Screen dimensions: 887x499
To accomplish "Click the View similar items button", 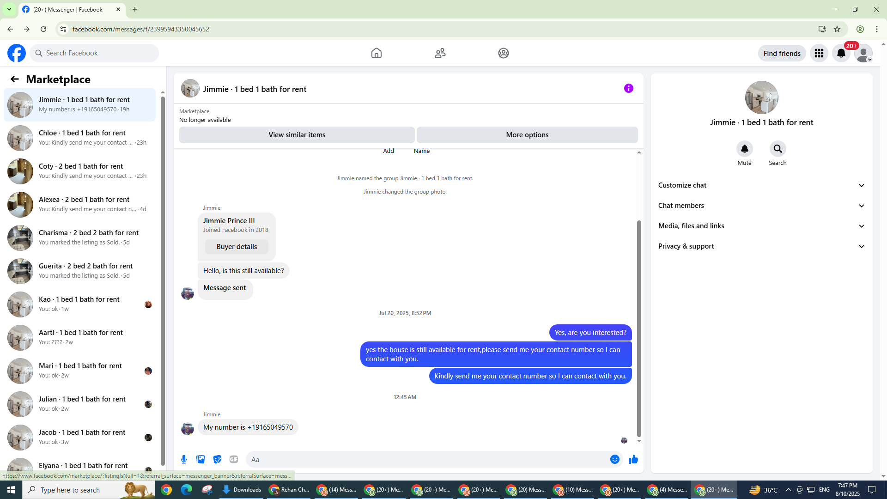I will [x=297, y=135].
